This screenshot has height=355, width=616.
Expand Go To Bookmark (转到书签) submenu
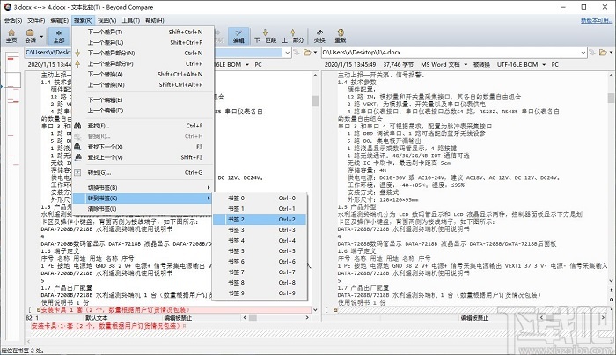143,198
